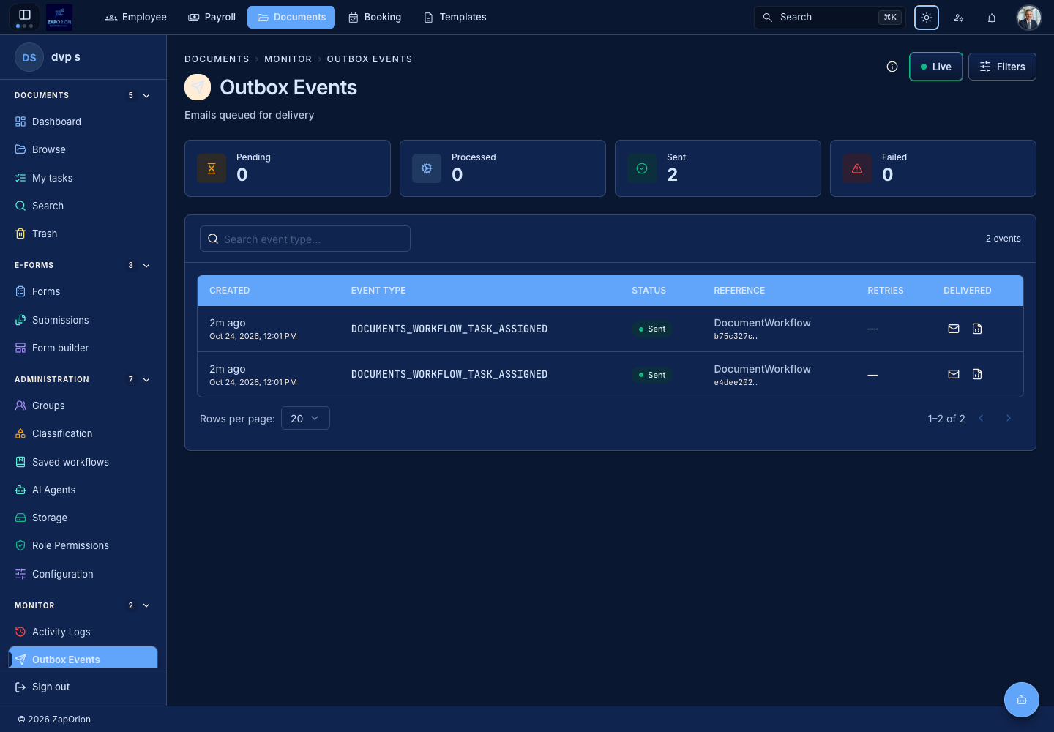Click the dvp s workspace avatar
Image resolution: width=1054 pixels, height=732 pixels.
point(29,57)
